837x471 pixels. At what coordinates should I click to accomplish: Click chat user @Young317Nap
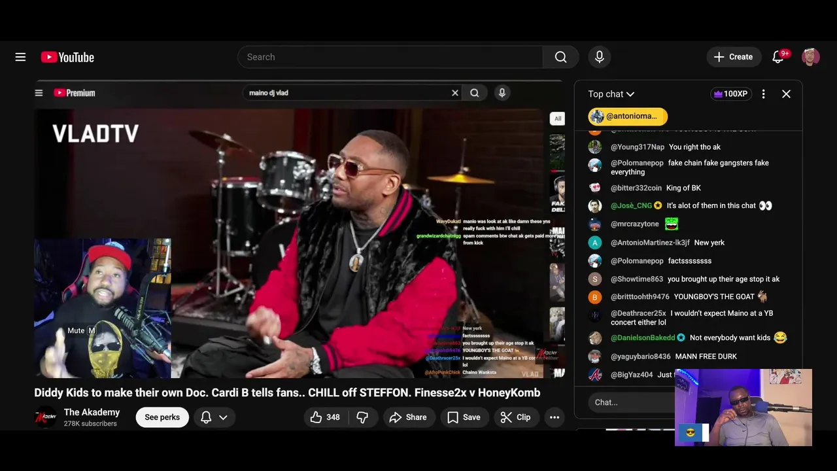638,147
